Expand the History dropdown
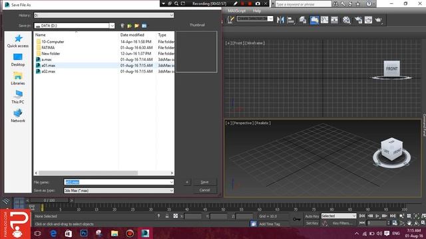Screen dimensions: 426x239 (x=172, y=15)
